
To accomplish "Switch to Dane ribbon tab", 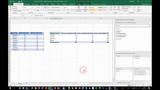I will point(47,4).
